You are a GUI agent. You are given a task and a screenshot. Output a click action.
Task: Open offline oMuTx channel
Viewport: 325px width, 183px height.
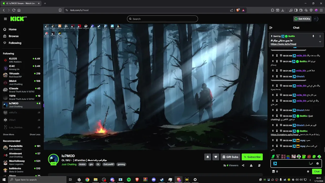tap(22, 112)
